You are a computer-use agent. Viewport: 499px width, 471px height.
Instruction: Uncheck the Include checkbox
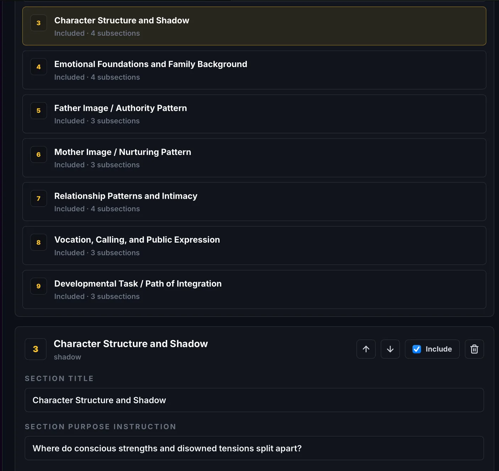pos(417,349)
